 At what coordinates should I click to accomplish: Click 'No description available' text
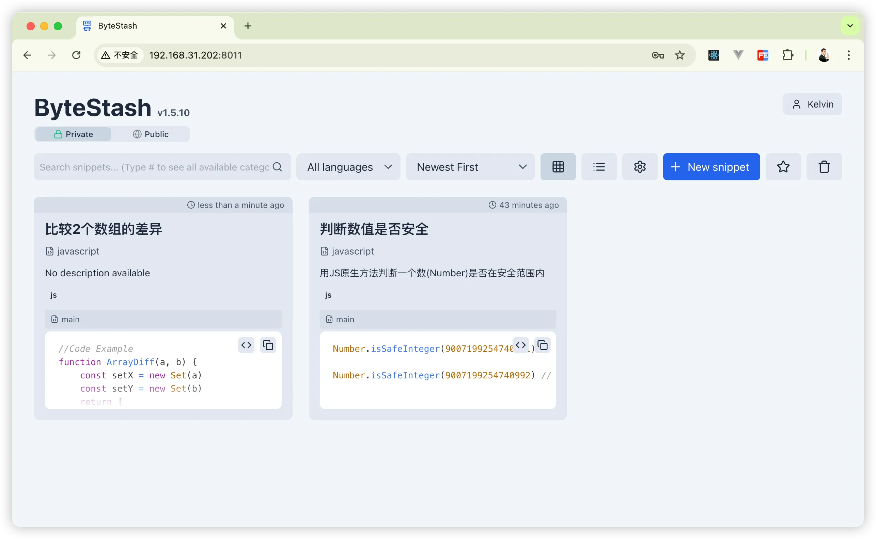click(97, 273)
